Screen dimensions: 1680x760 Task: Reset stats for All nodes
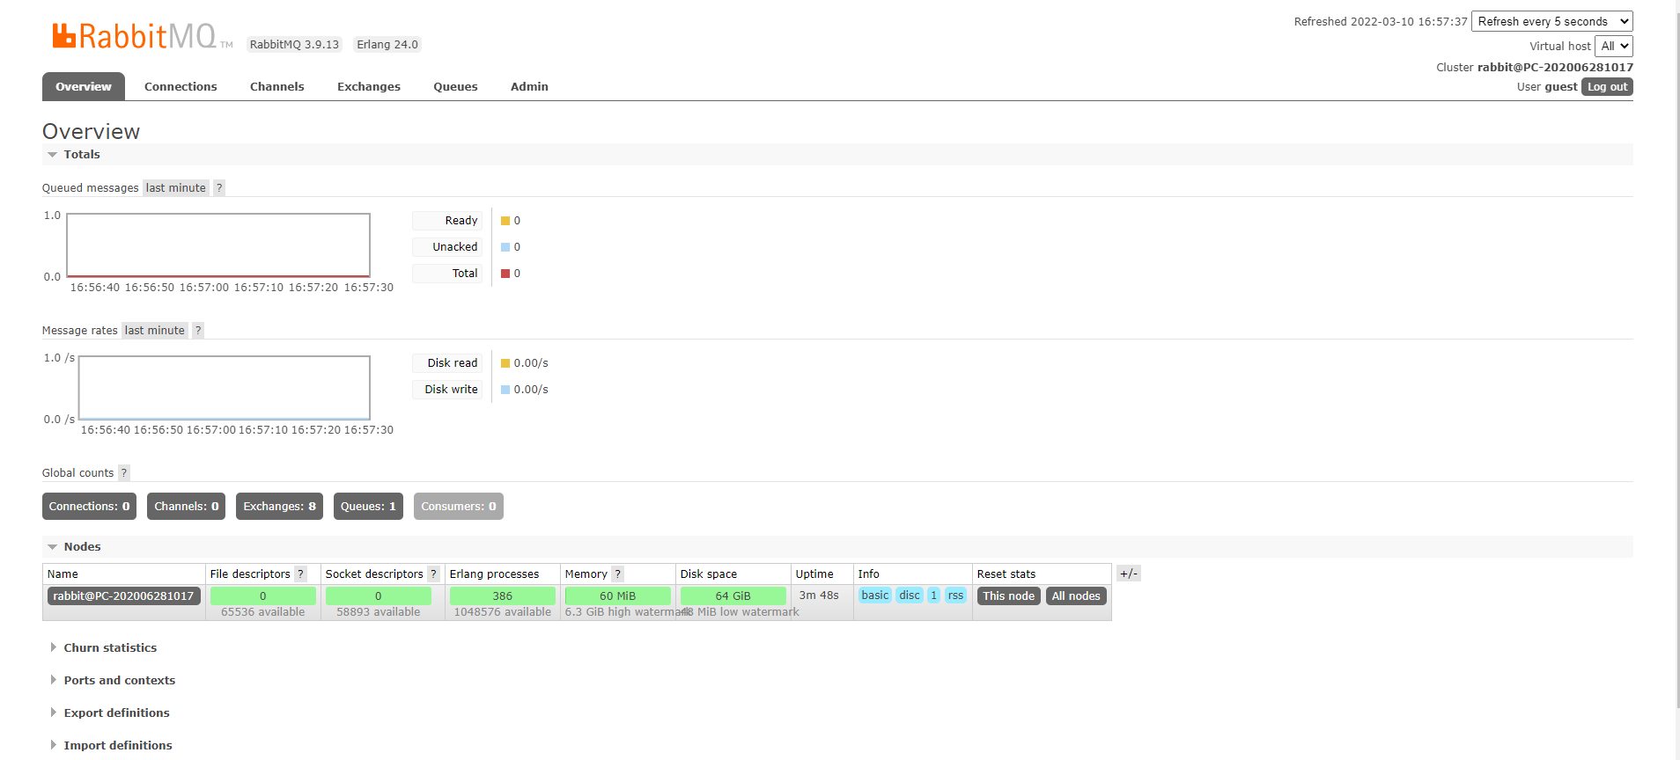[1076, 596]
